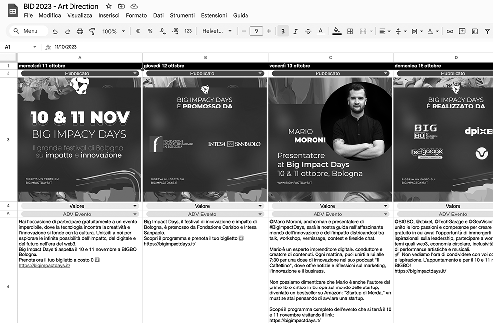Click the Mario Moroni presenter image
The height and width of the screenshot is (323, 493).
pyautogui.click(x=330, y=140)
